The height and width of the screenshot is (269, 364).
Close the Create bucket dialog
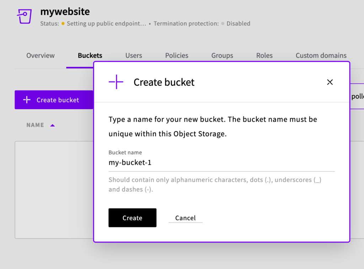point(330,82)
